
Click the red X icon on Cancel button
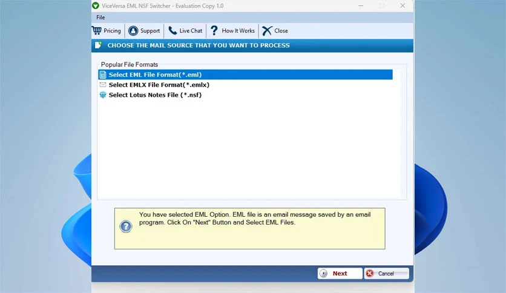click(x=370, y=273)
